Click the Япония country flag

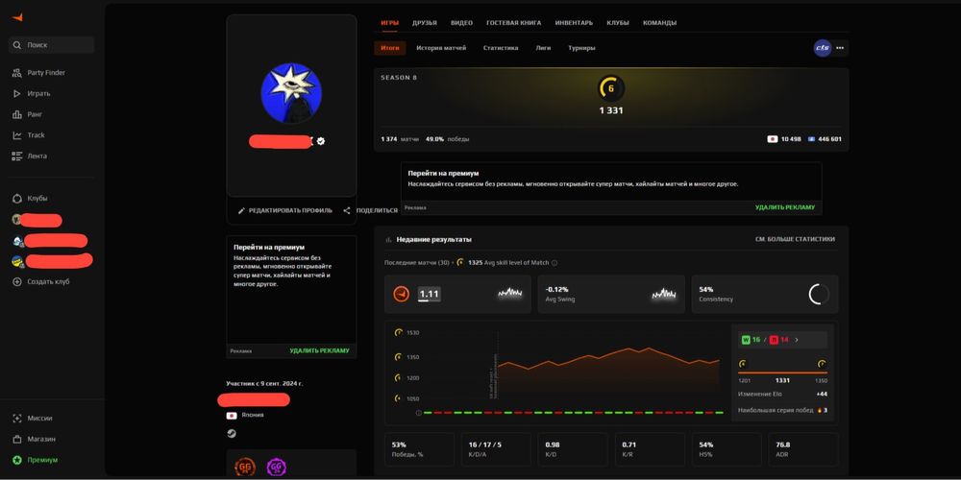point(232,415)
